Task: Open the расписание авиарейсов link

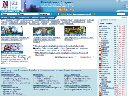Action: [x=18, y=24]
